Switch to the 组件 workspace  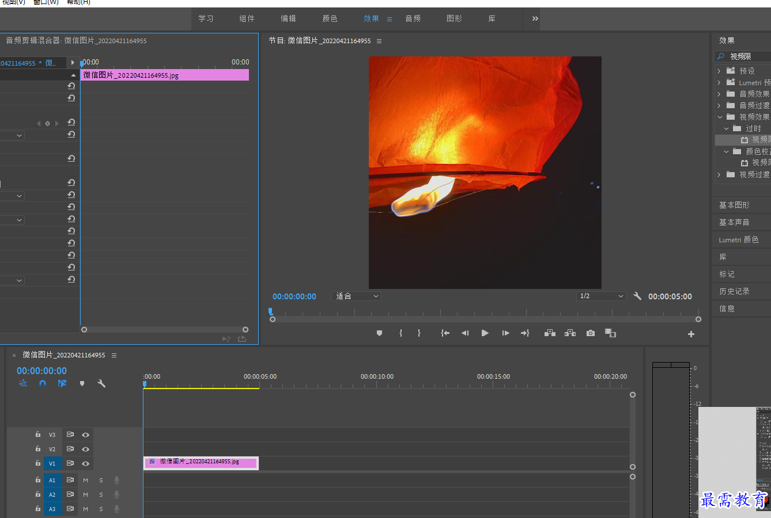(247, 18)
